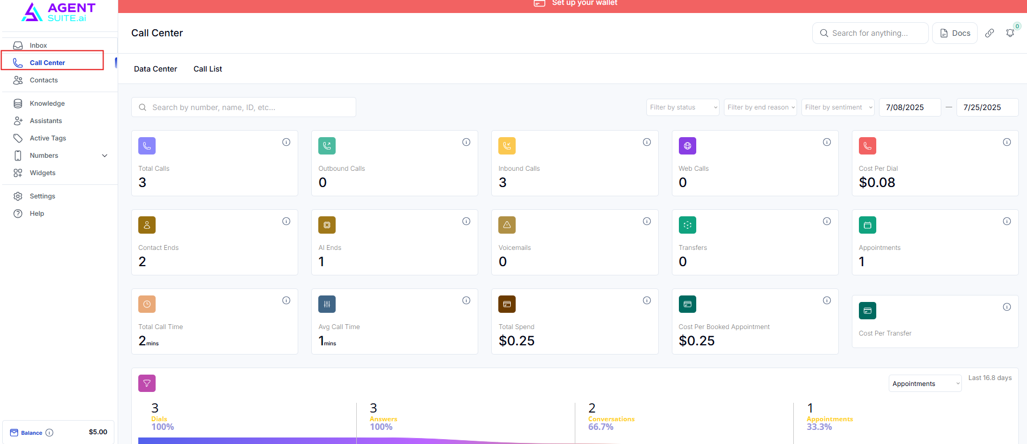Image resolution: width=1027 pixels, height=444 pixels.
Task: Click the funnel chart icon
Action: [x=147, y=383]
